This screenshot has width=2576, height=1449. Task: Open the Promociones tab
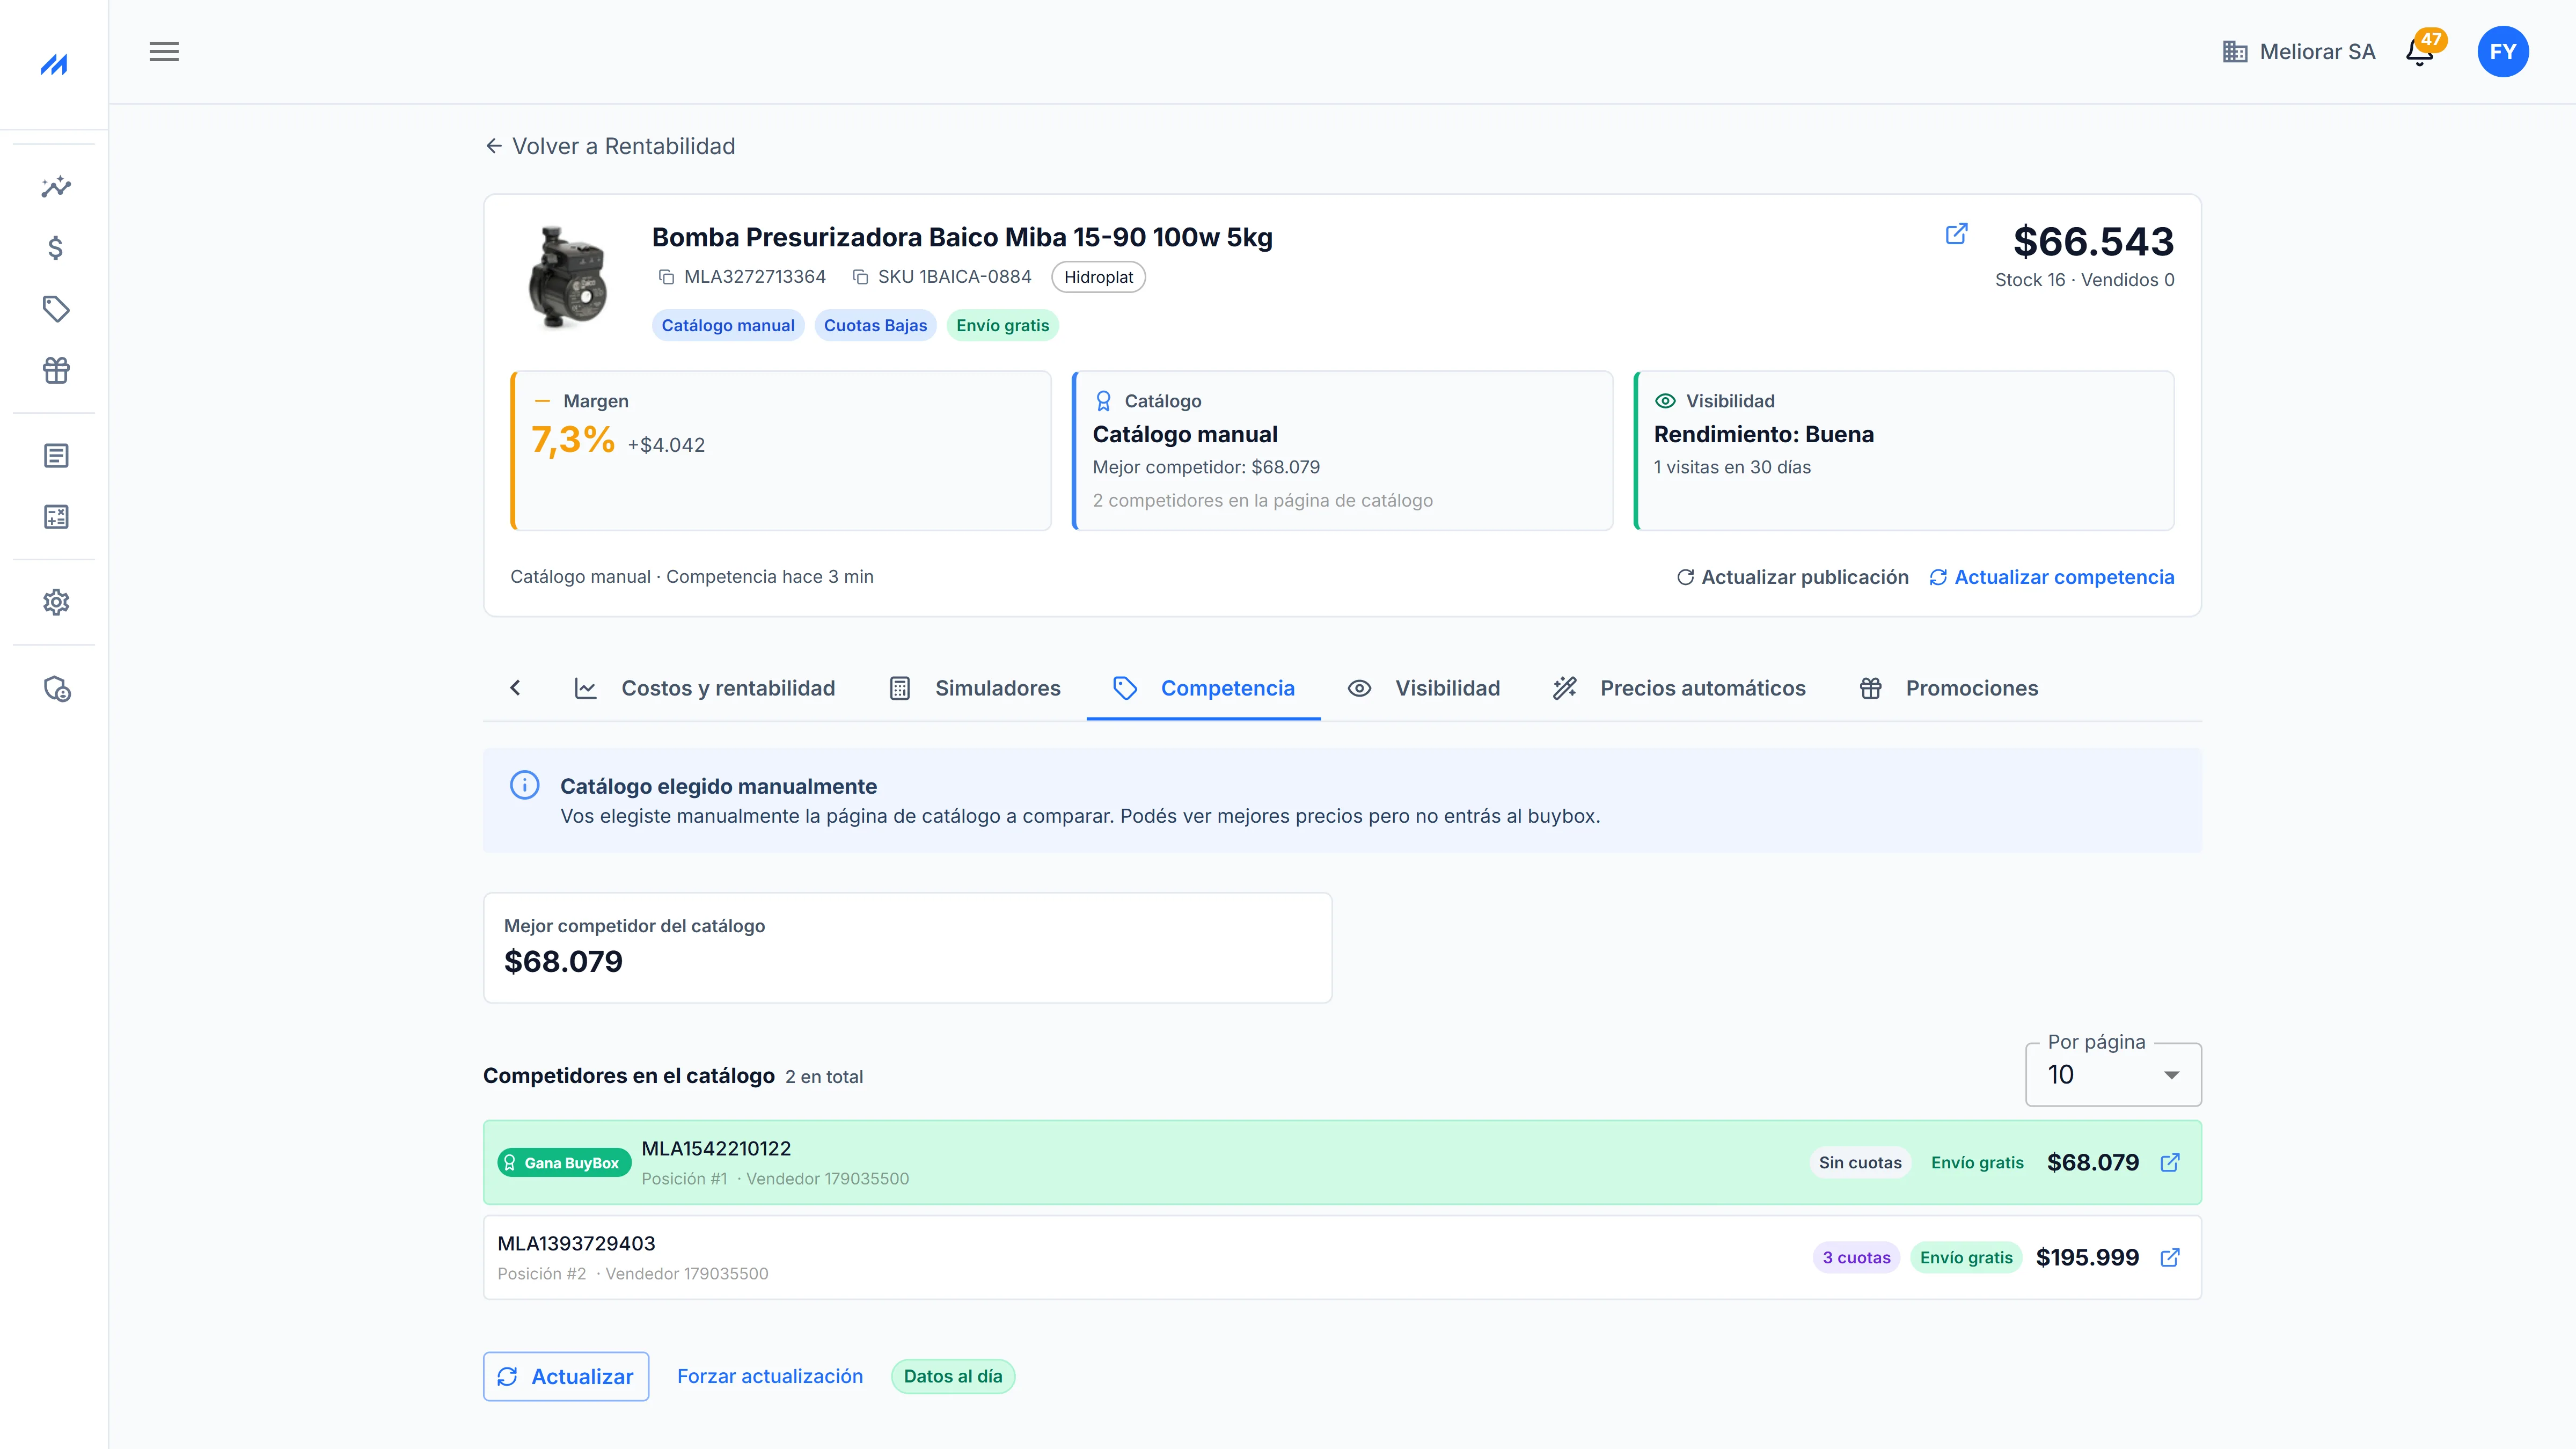click(1948, 688)
